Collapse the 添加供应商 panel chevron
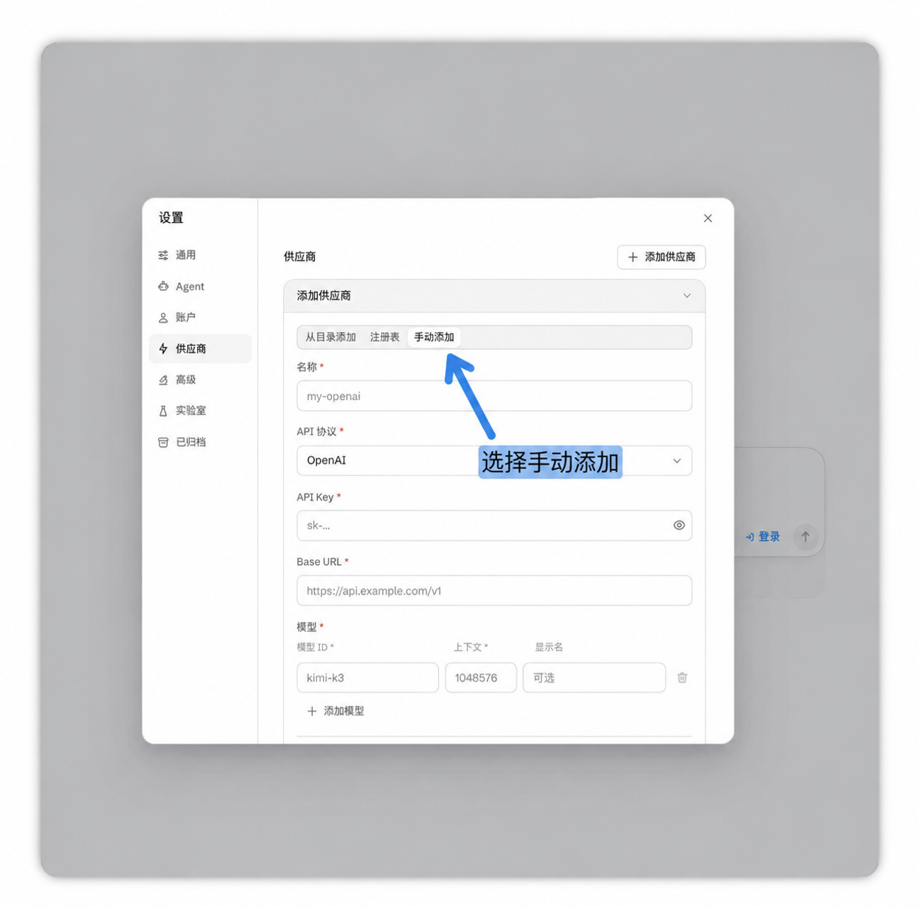 pyautogui.click(x=686, y=296)
